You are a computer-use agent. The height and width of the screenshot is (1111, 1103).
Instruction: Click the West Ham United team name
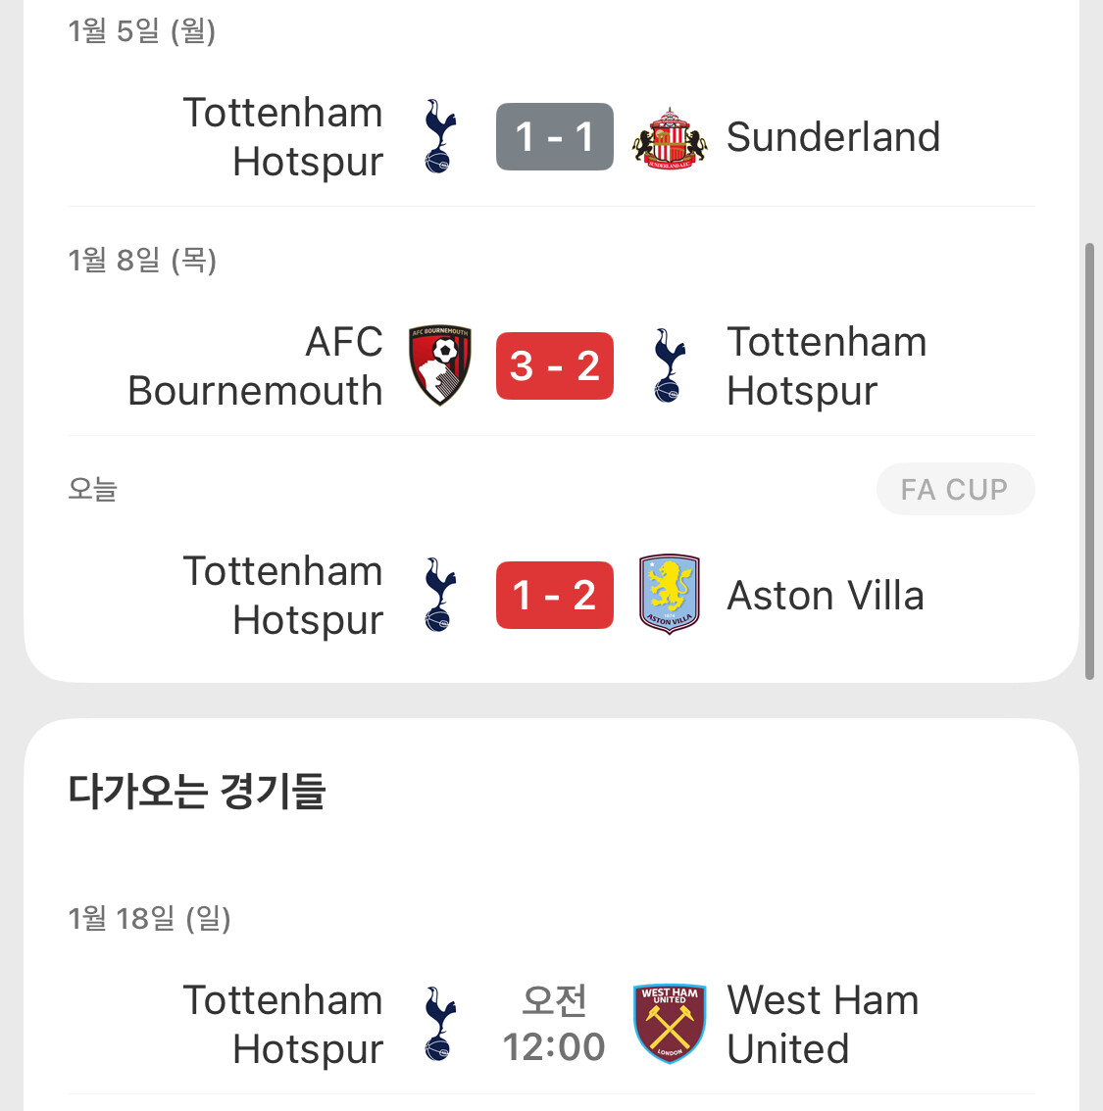tap(823, 1024)
